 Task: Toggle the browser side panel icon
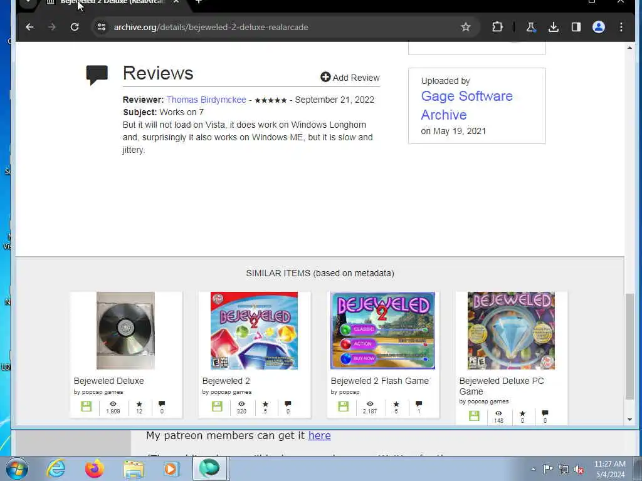pos(576,27)
